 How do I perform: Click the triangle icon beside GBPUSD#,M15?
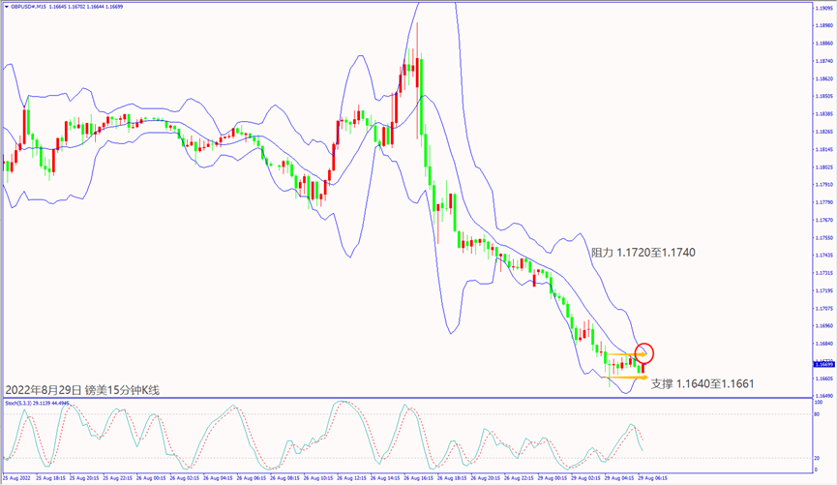[5, 6]
